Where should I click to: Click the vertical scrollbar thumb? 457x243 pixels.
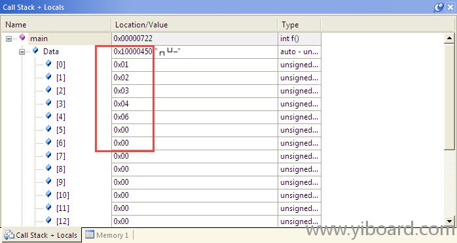[x=449, y=97]
